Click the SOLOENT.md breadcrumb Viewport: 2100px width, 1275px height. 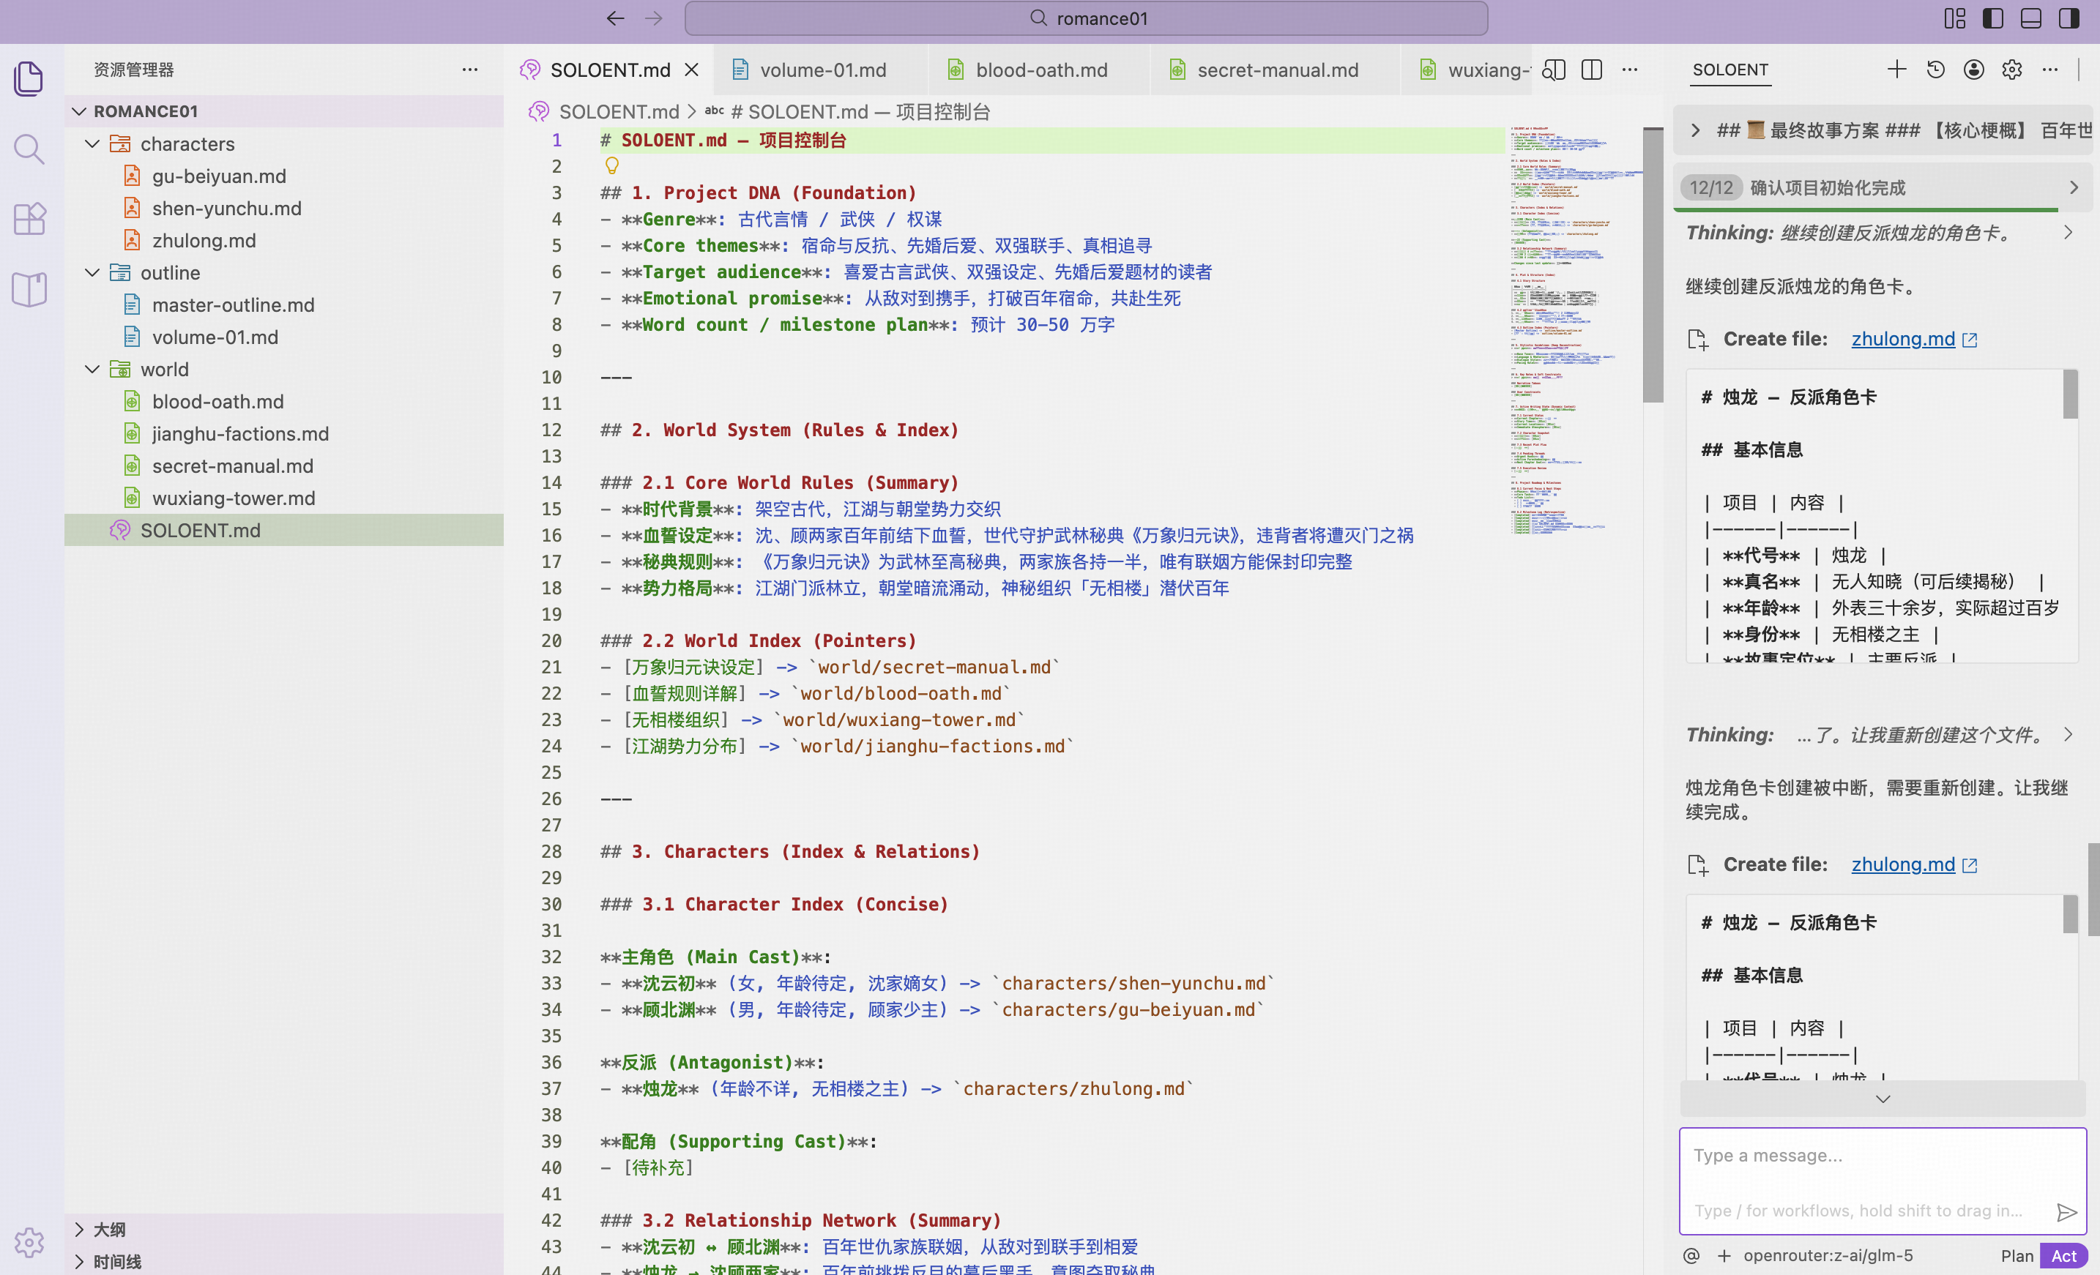[x=618, y=111]
